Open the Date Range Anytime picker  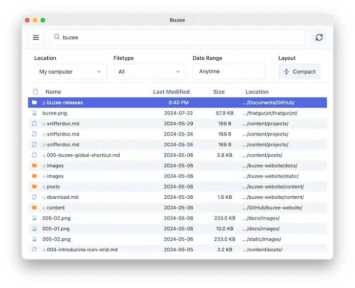pos(229,71)
